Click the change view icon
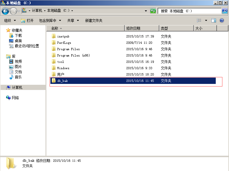The image size is (229, 171). [199, 20]
